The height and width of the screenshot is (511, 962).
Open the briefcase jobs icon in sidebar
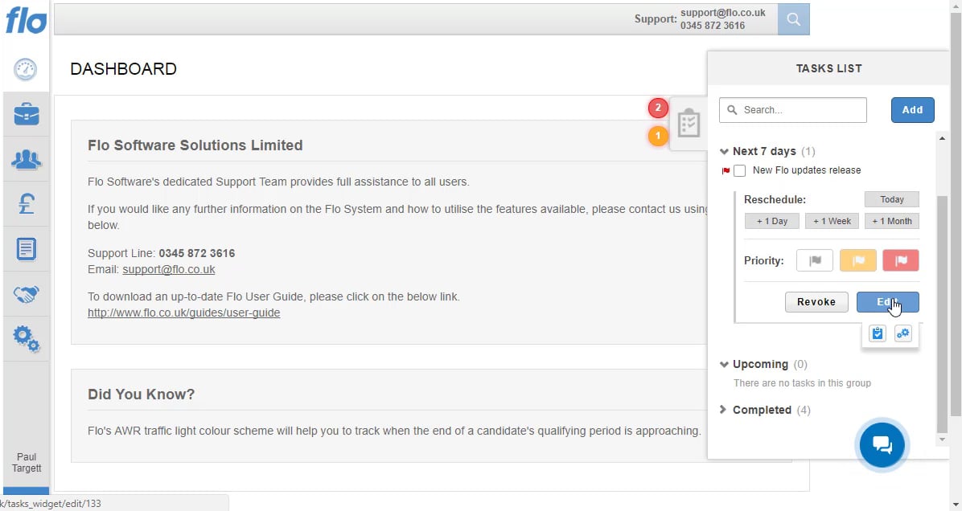click(x=26, y=114)
